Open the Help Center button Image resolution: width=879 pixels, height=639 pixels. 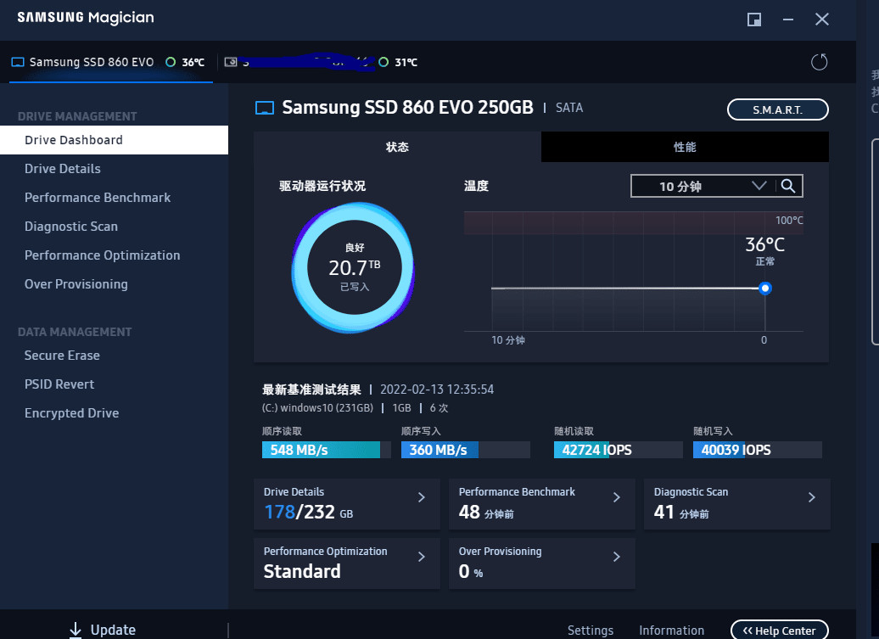pyautogui.click(x=779, y=631)
